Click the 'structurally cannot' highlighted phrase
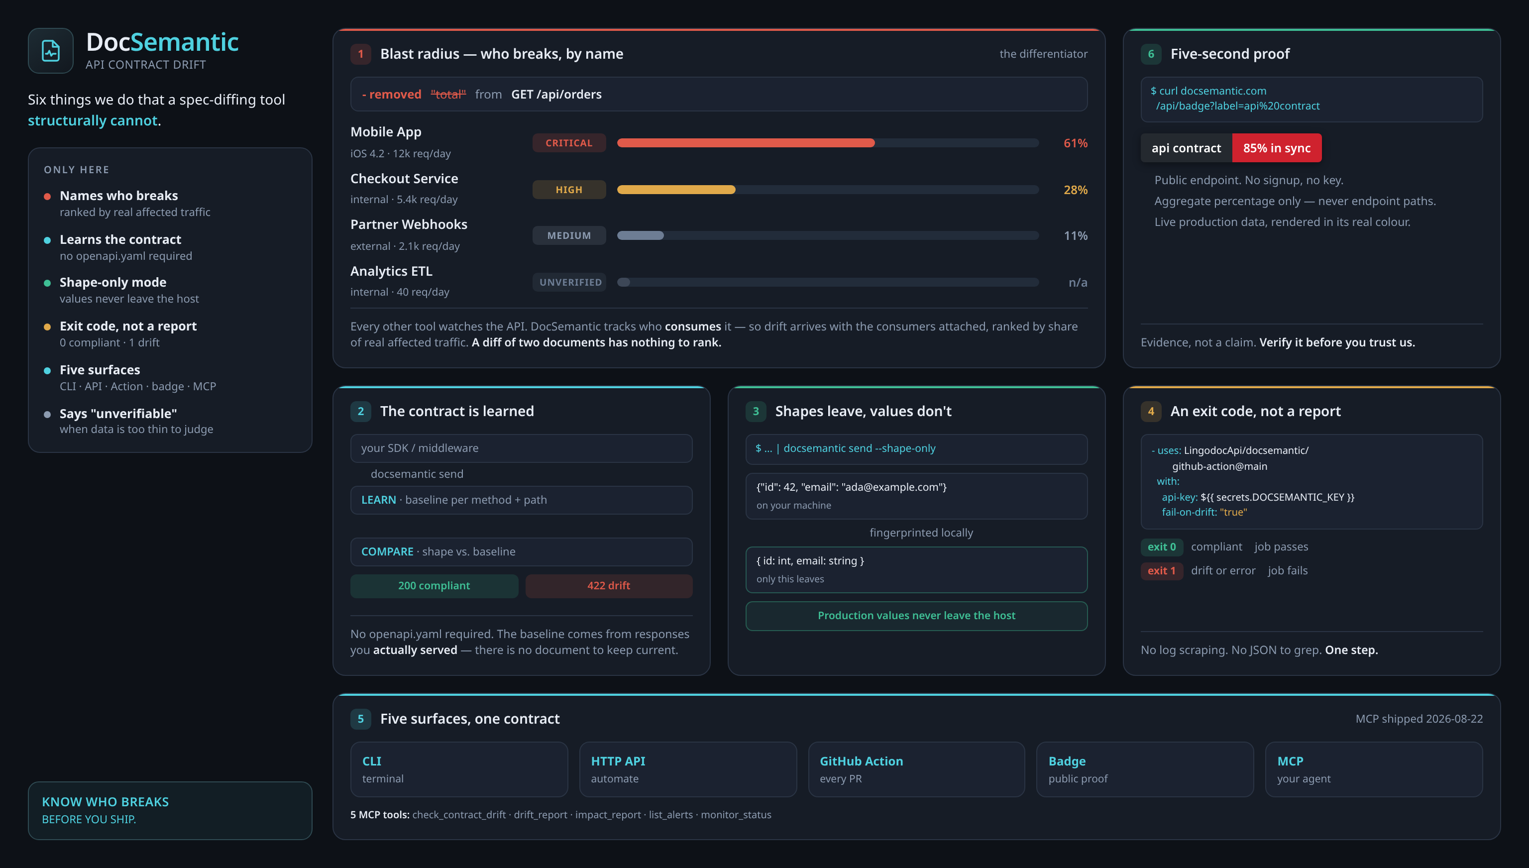Viewport: 1529px width, 868px height. pos(93,120)
